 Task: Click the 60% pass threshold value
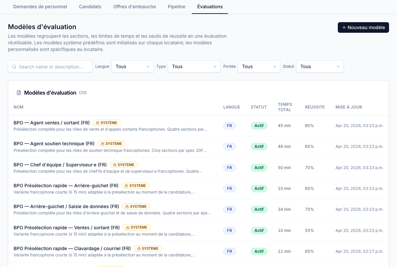(310, 126)
